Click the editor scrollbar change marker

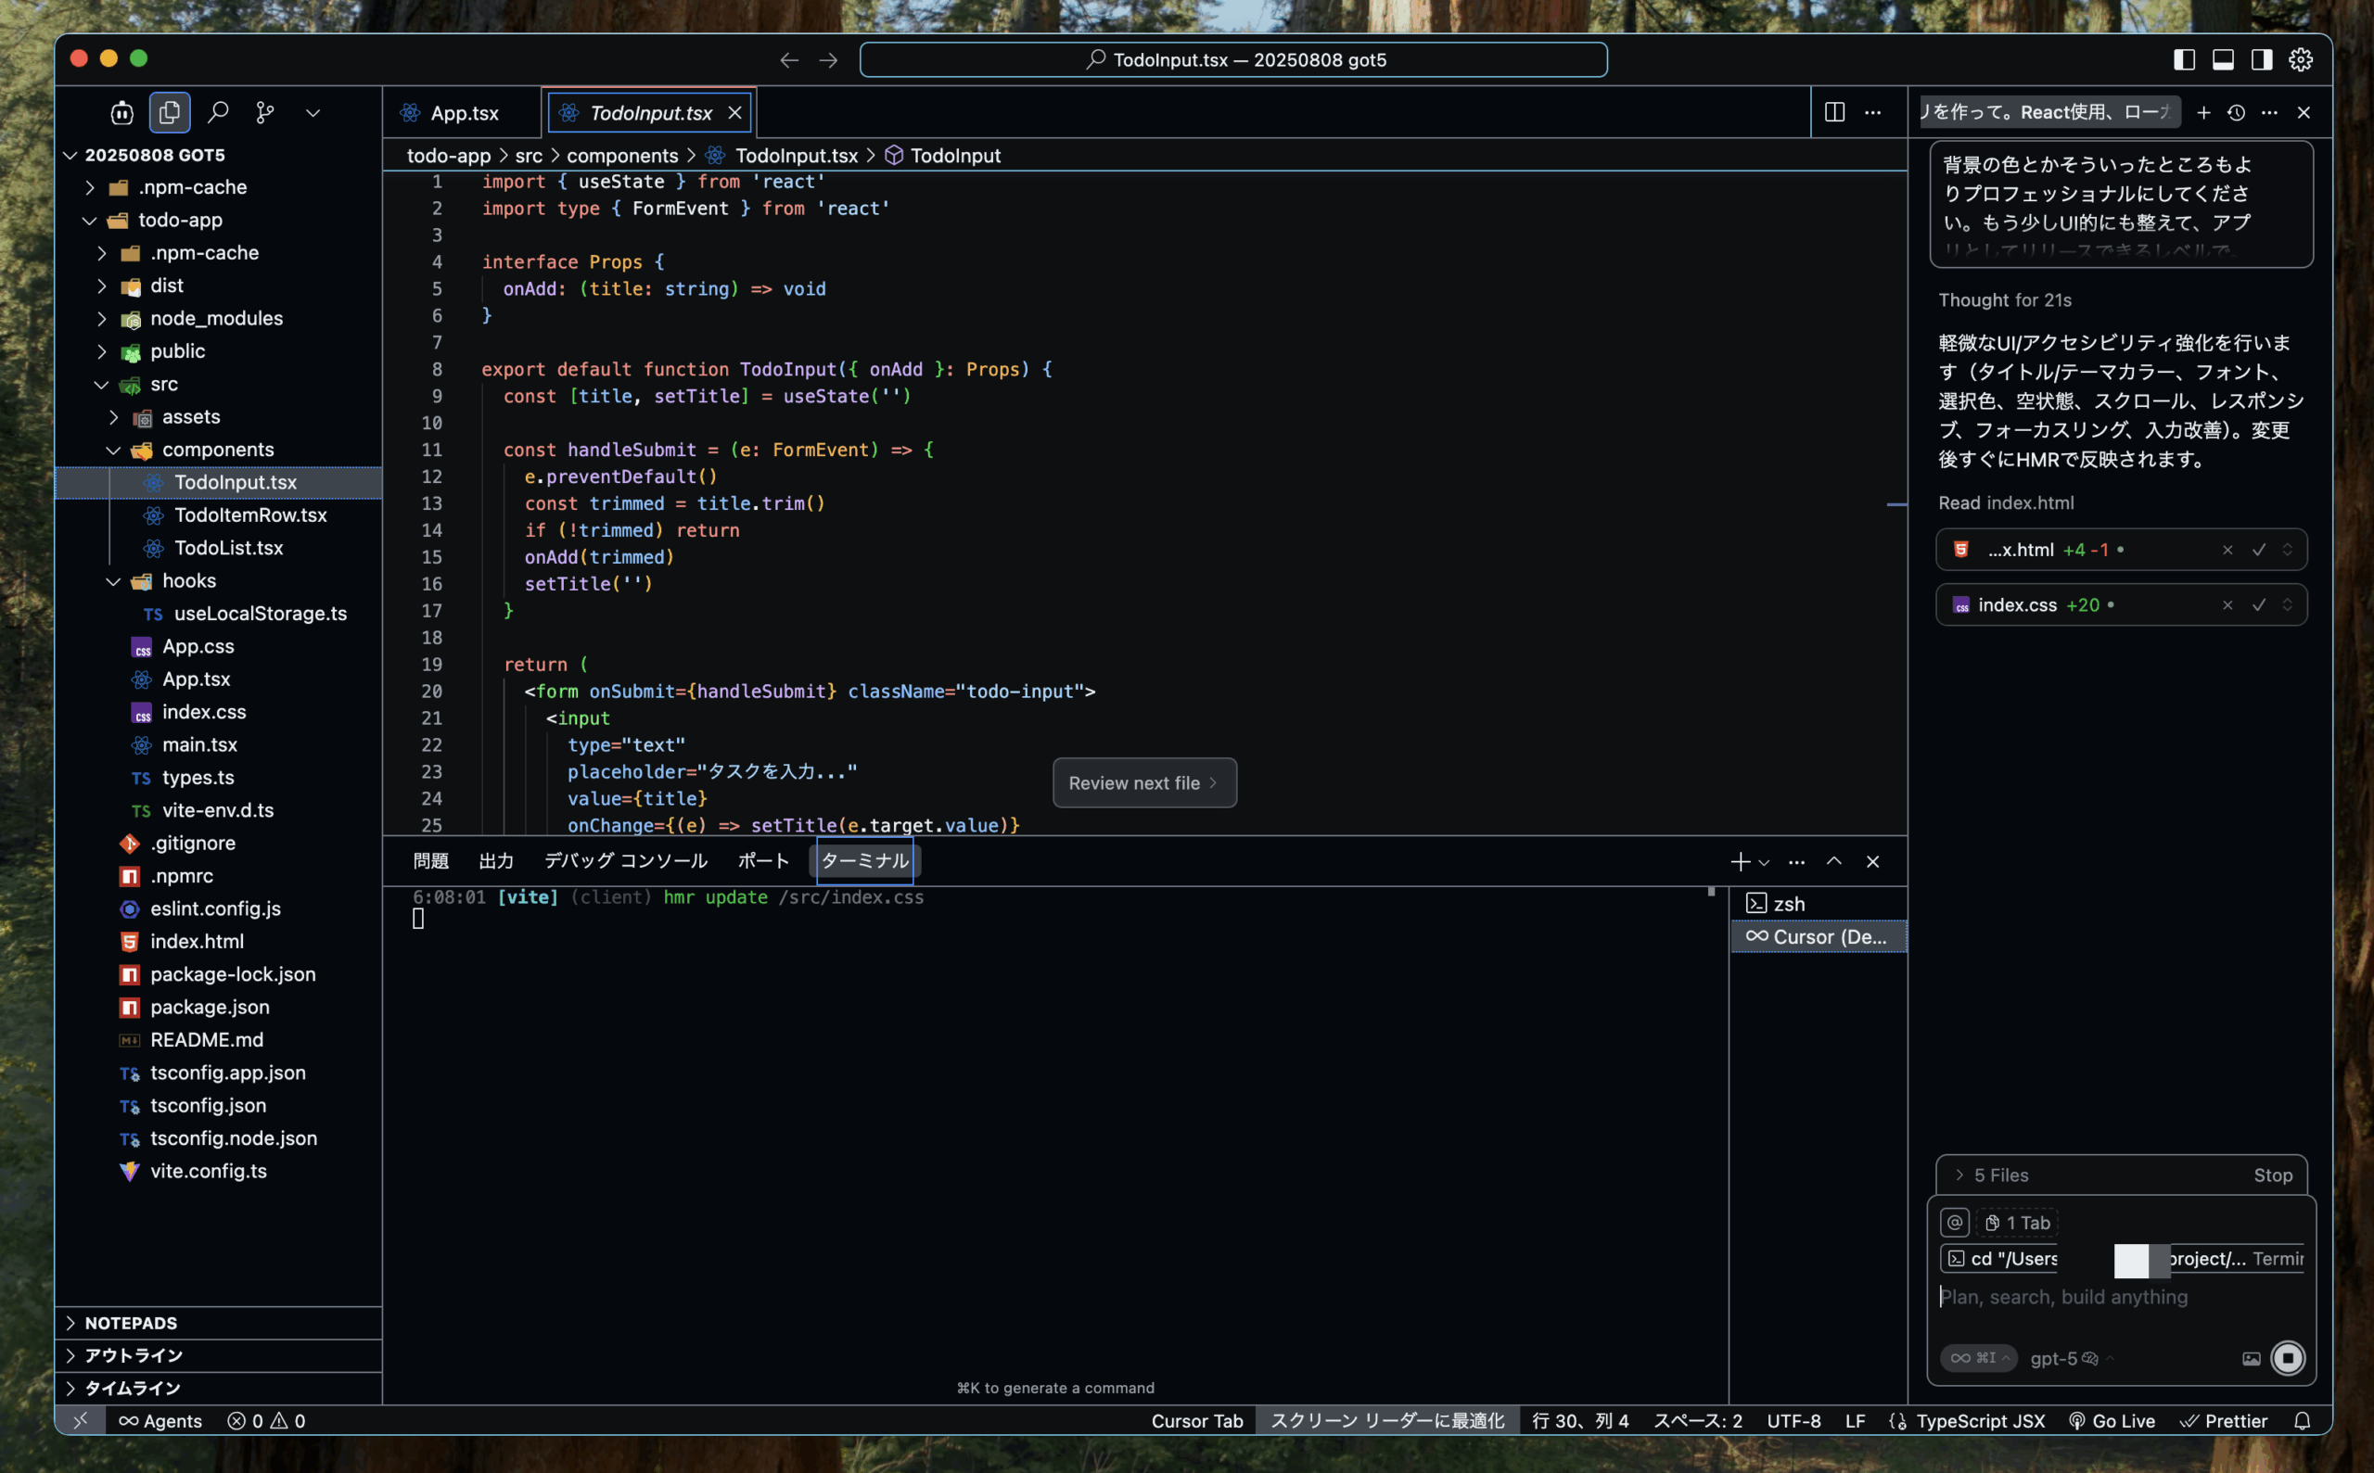(1895, 503)
